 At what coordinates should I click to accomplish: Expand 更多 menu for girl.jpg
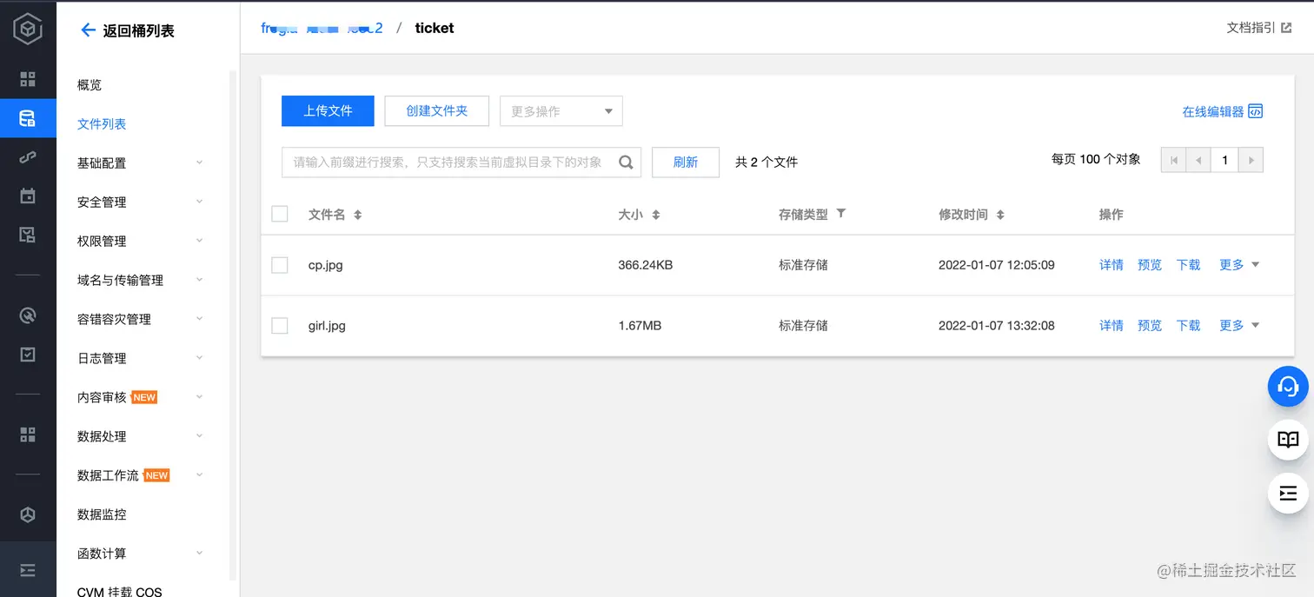(x=1239, y=326)
